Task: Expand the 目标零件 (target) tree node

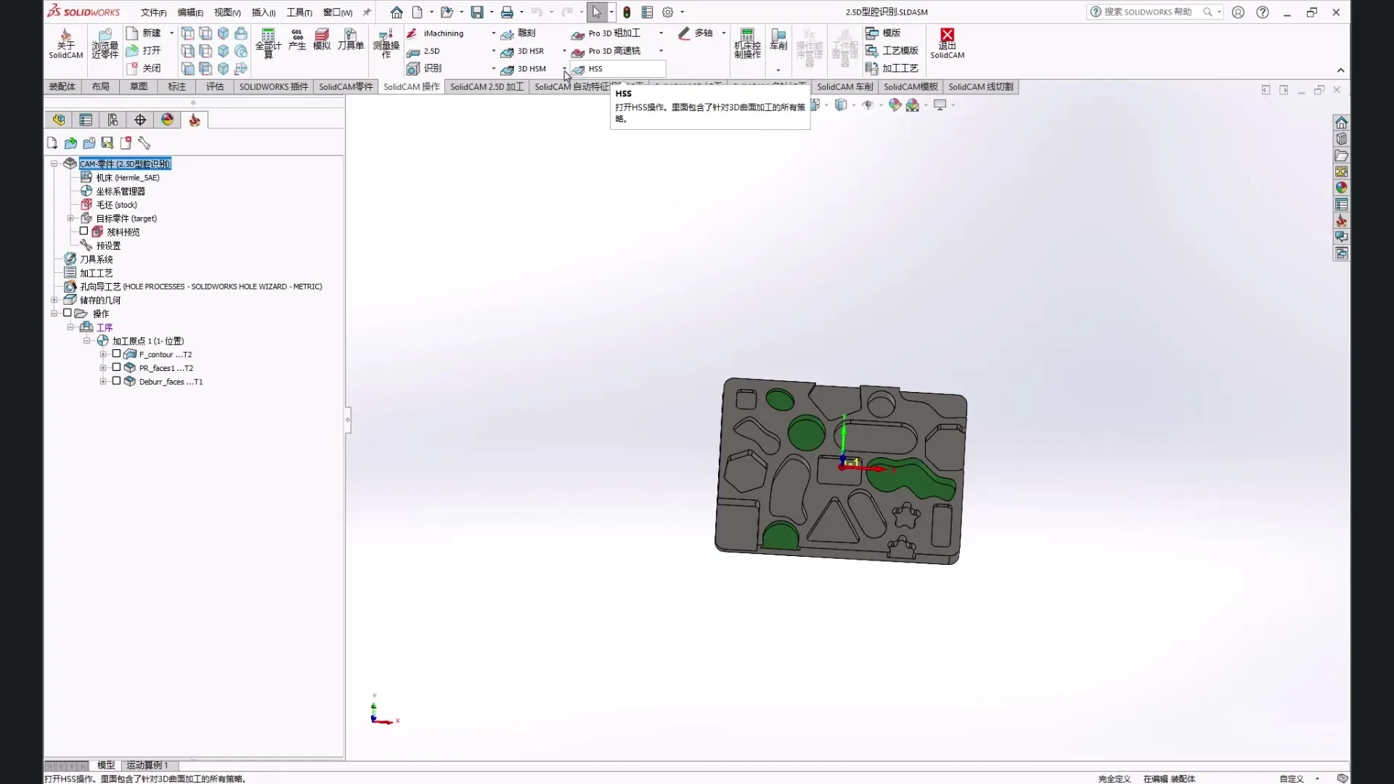Action: tap(70, 219)
